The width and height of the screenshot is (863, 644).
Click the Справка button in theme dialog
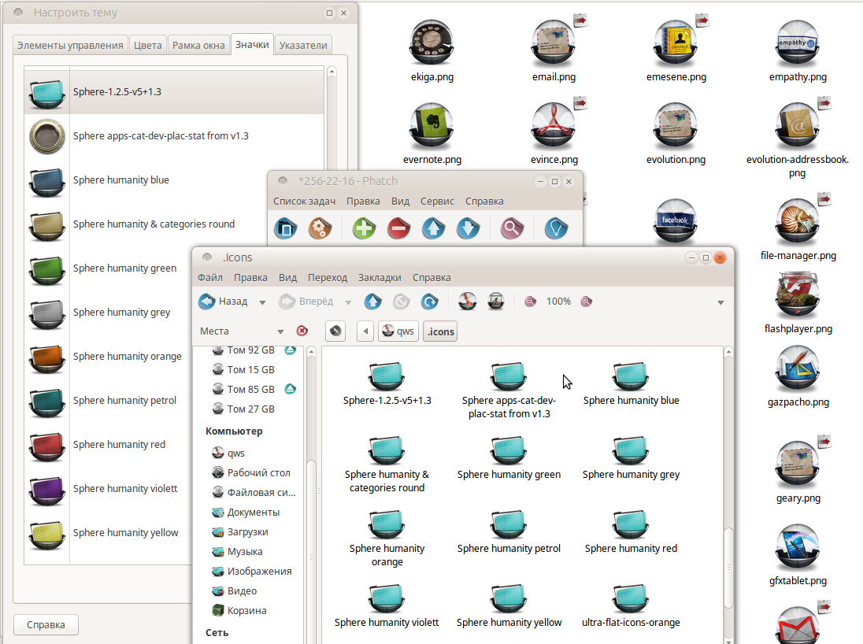(x=46, y=625)
